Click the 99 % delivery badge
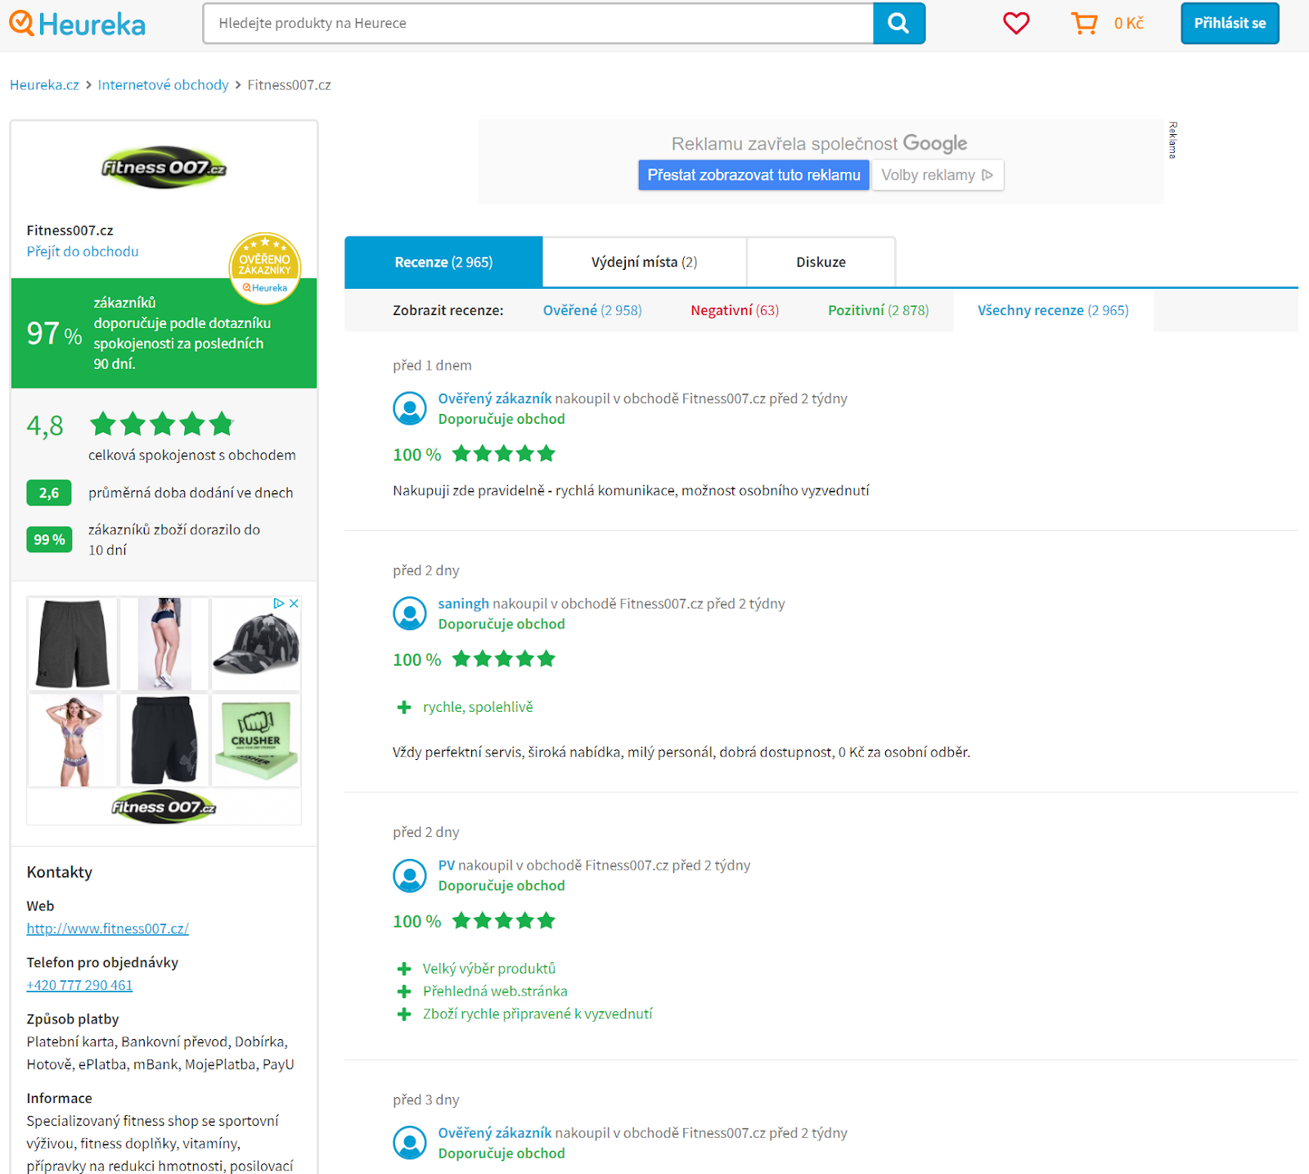This screenshot has width=1309, height=1174. point(49,540)
